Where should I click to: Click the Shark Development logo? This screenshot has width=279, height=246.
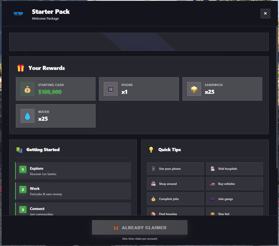[18, 13]
